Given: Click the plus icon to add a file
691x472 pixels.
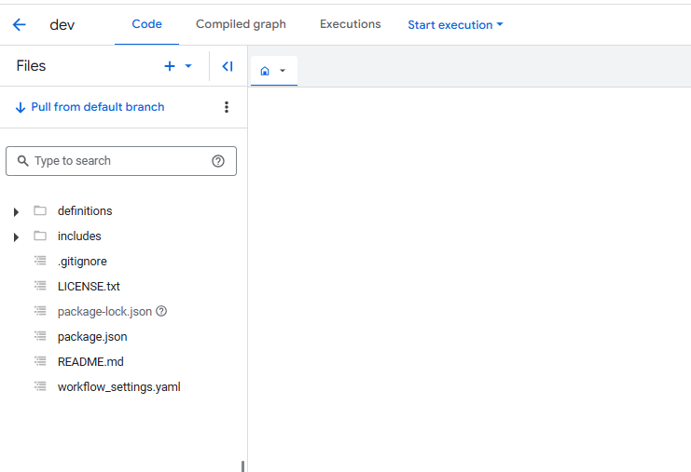Looking at the screenshot, I should pos(170,66).
